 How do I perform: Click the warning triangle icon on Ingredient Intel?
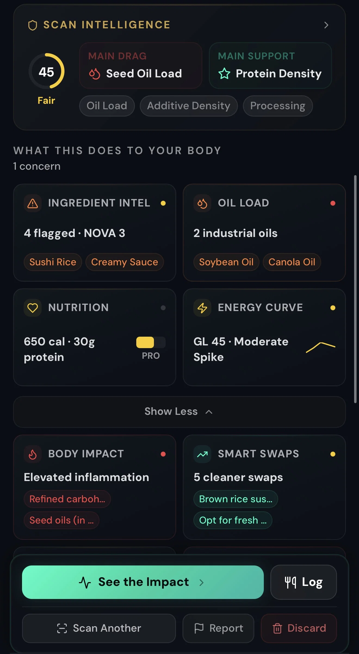click(x=33, y=203)
